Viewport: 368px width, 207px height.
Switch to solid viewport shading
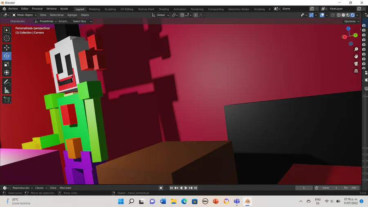(x=343, y=15)
